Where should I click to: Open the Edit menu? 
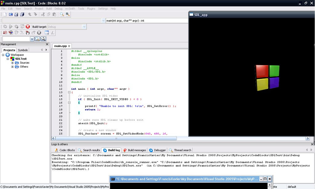(10, 9)
